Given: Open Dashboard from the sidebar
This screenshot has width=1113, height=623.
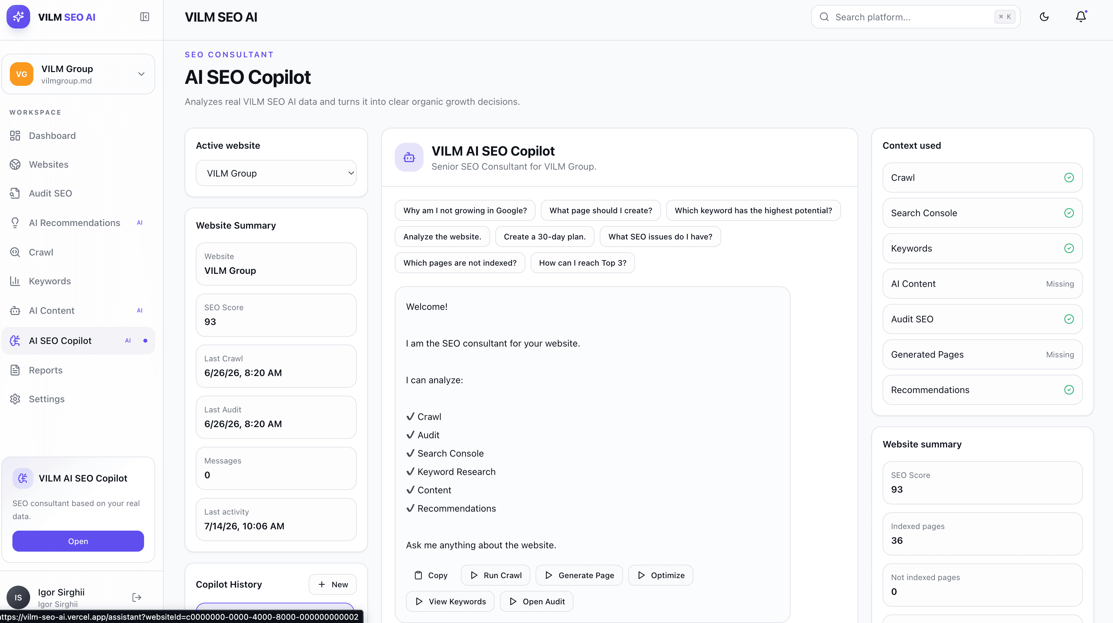Looking at the screenshot, I should click(x=78, y=136).
